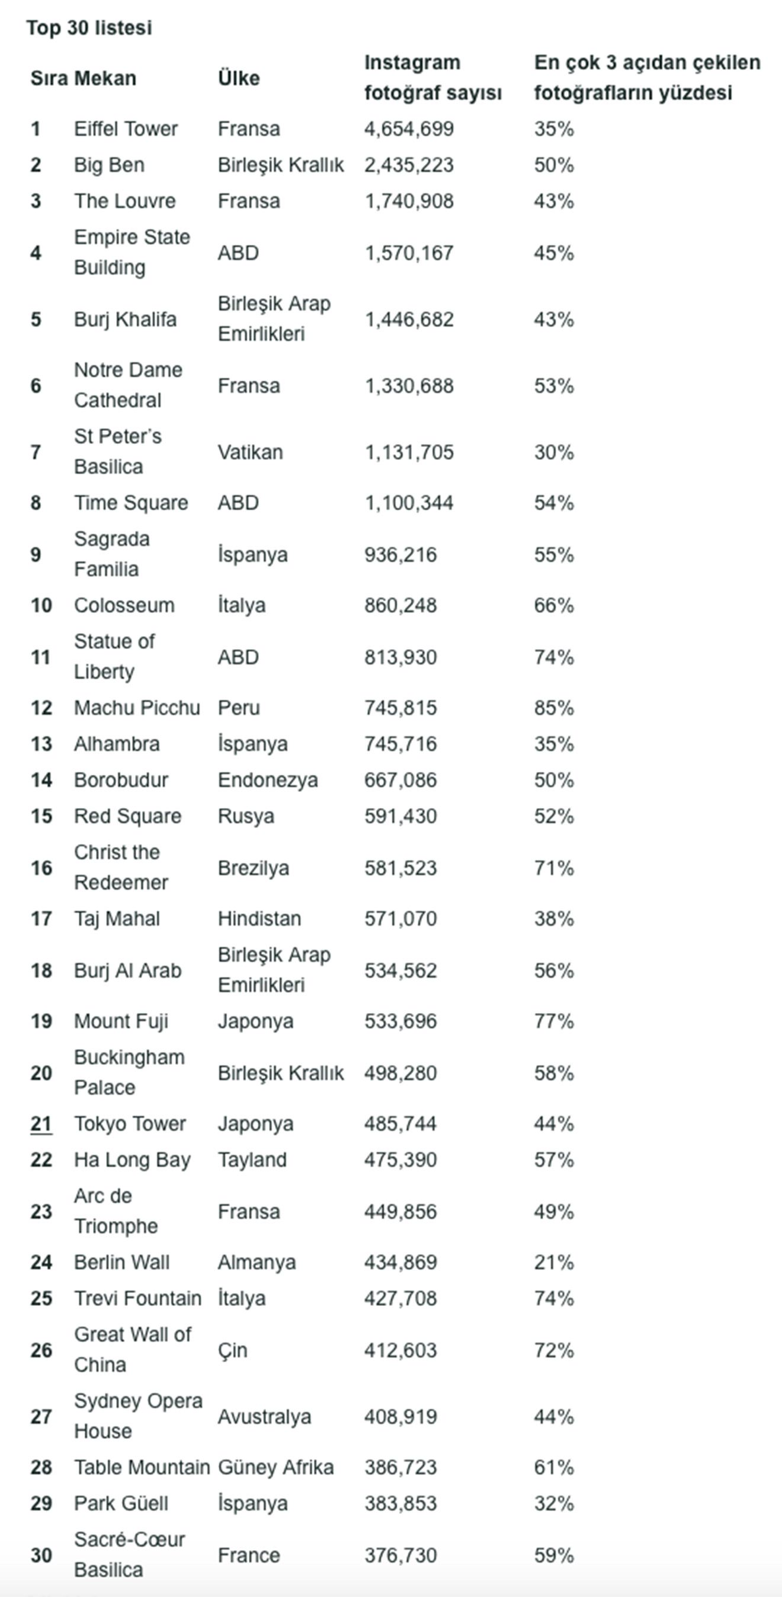Image resolution: width=782 pixels, height=1597 pixels.
Task: Select the Sacré-Cœur Basilica venue name
Action: 129,1555
